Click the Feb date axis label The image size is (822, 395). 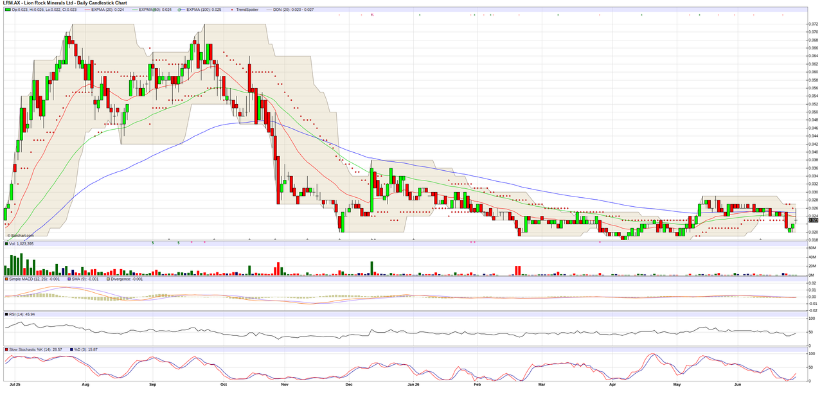(478, 384)
